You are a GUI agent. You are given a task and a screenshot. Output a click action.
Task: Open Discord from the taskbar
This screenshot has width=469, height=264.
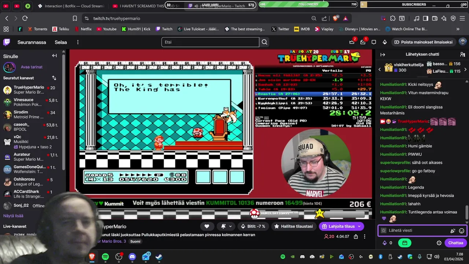coord(132,257)
